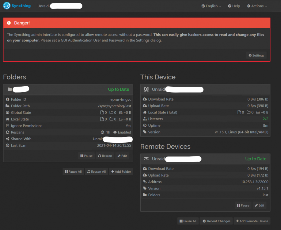
Task: Click This Device Upload Rate cloud icon
Action: pyautogui.click(x=145, y=106)
